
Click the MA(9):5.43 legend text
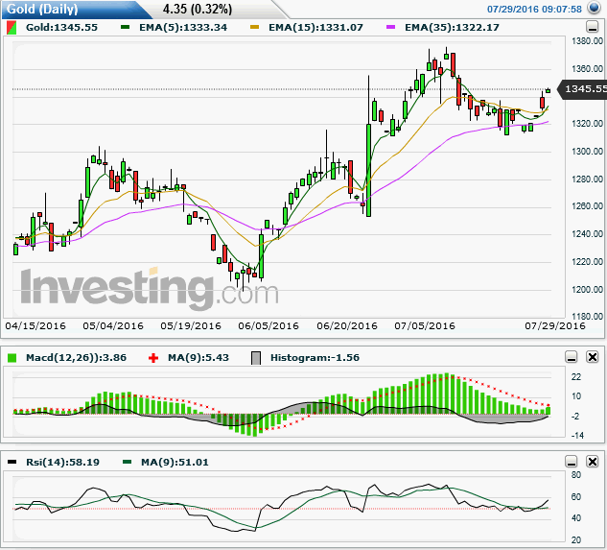coord(198,358)
